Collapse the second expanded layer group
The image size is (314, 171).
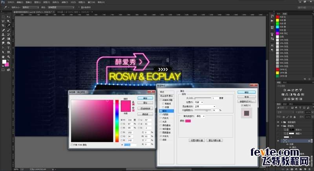[x=282, y=126]
